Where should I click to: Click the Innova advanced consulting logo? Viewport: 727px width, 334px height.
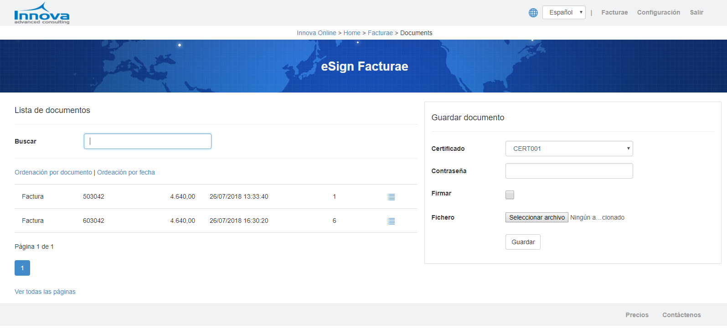pos(42,13)
